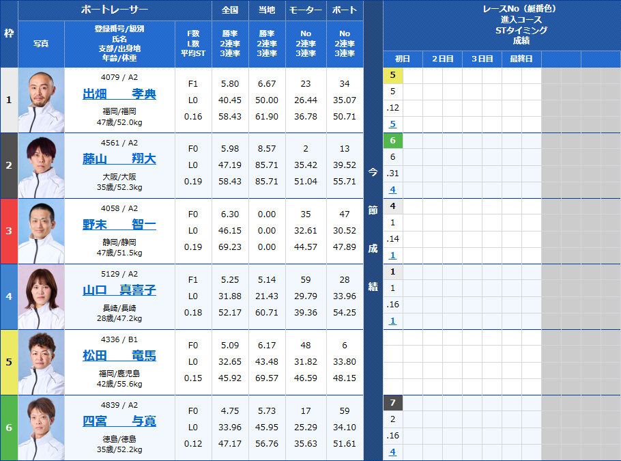Screen dimensions: 621x461
Task: Open underlined result link 4 in 藤山's row
Action: (391, 189)
